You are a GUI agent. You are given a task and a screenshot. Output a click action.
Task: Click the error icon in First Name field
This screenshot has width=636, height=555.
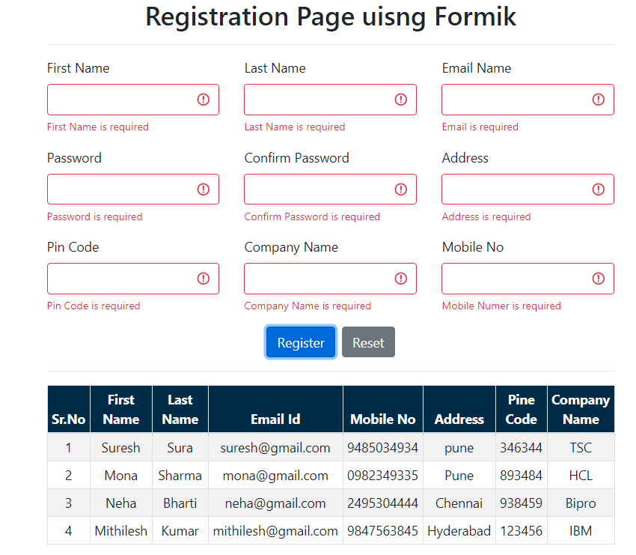204,100
